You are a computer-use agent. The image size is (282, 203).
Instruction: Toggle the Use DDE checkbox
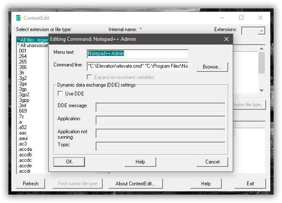[60, 93]
